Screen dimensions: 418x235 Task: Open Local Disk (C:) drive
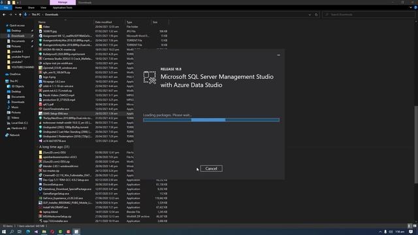click(19, 123)
